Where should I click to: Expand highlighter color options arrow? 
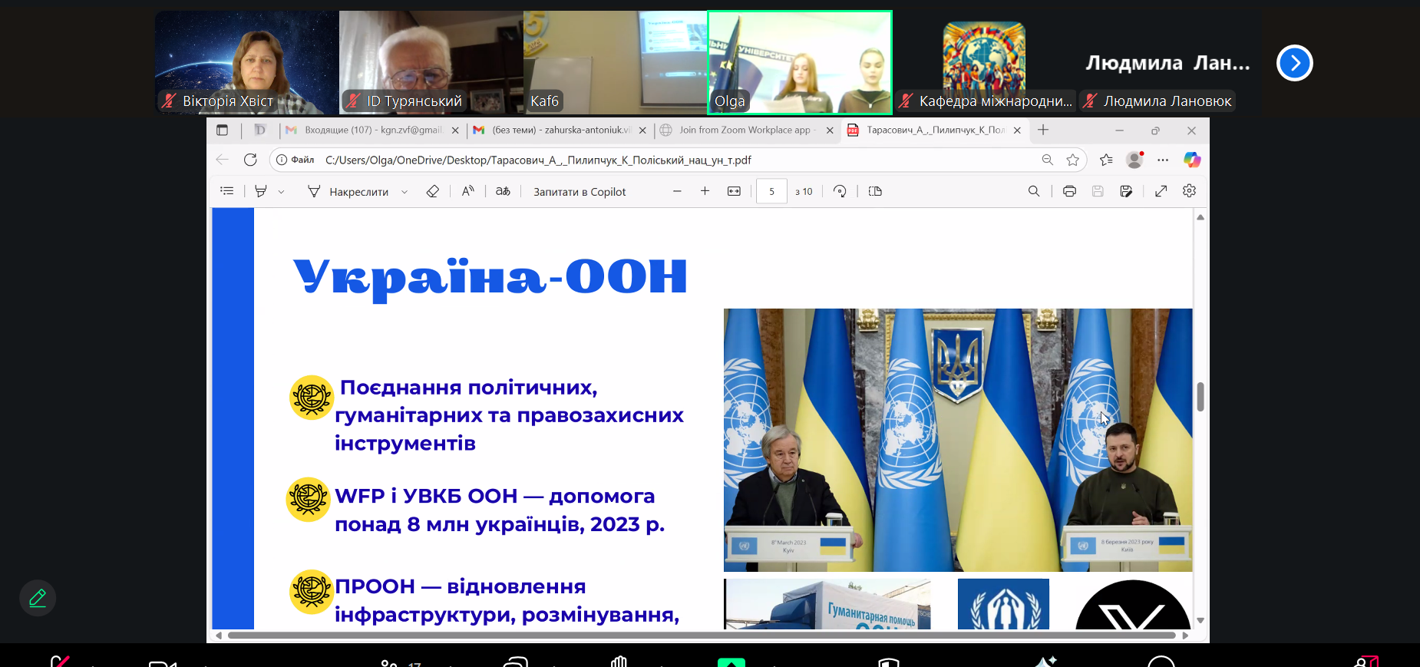coord(281,192)
